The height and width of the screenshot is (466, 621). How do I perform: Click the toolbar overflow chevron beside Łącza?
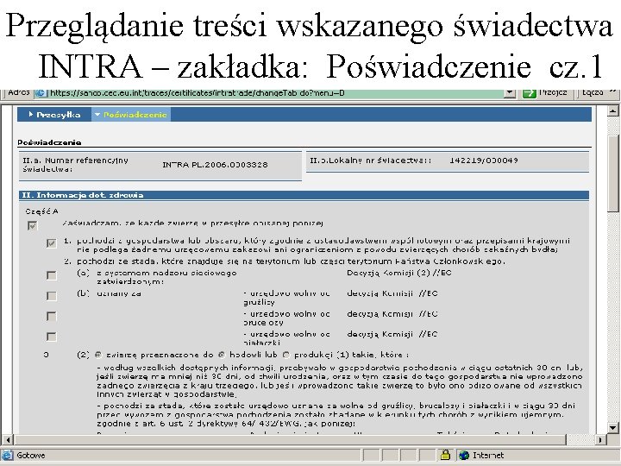pyautogui.click(x=612, y=91)
